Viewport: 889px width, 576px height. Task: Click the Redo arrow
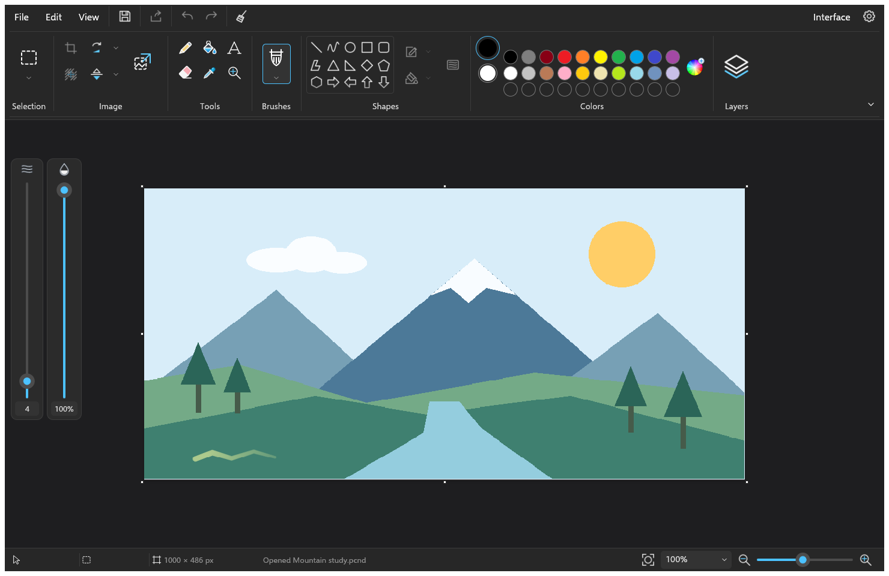(x=211, y=17)
